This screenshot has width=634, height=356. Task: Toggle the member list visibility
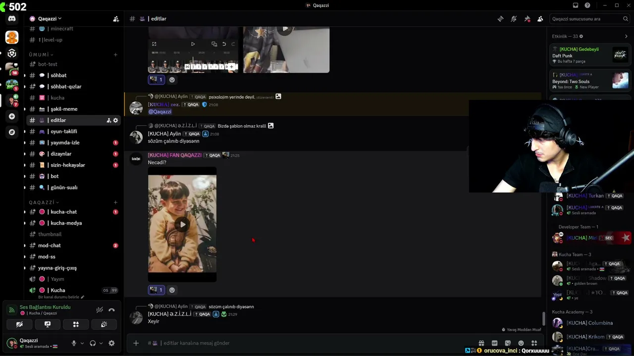tap(540, 19)
